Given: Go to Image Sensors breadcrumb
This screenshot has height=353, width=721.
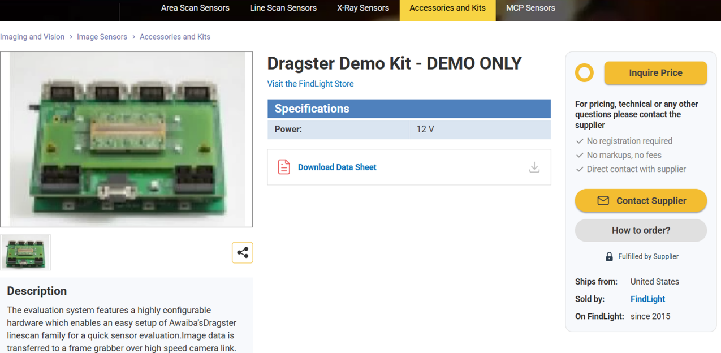Looking at the screenshot, I should tap(102, 37).
